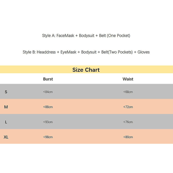Click the word FaceMask in Style A
The image size is (173, 173).
tap(64, 36)
